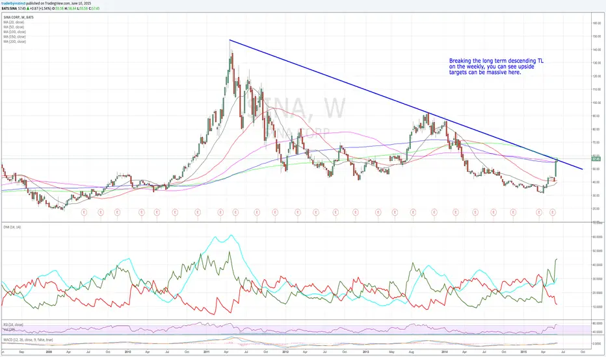The height and width of the screenshot is (357, 606).
Task: Click the 2012 label on the time axis
Action: click(x=285, y=352)
